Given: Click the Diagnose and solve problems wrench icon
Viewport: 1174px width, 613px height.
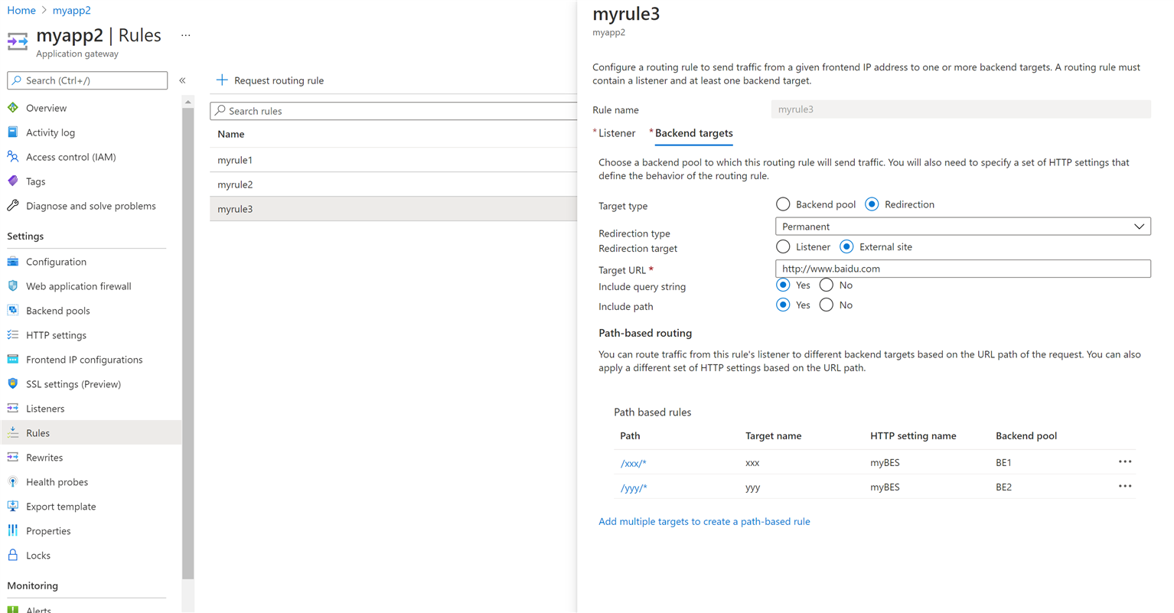Looking at the screenshot, I should coord(13,206).
